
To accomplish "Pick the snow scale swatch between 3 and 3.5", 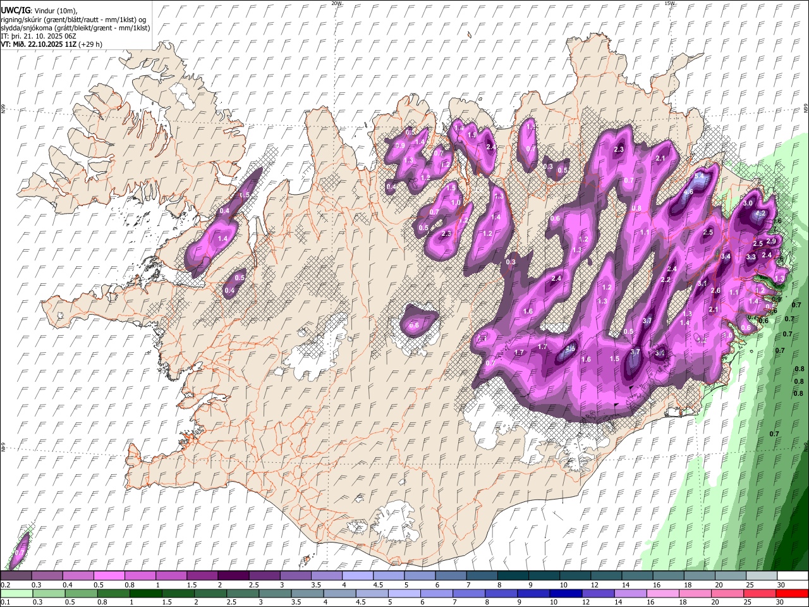I will tap(295, 576).
